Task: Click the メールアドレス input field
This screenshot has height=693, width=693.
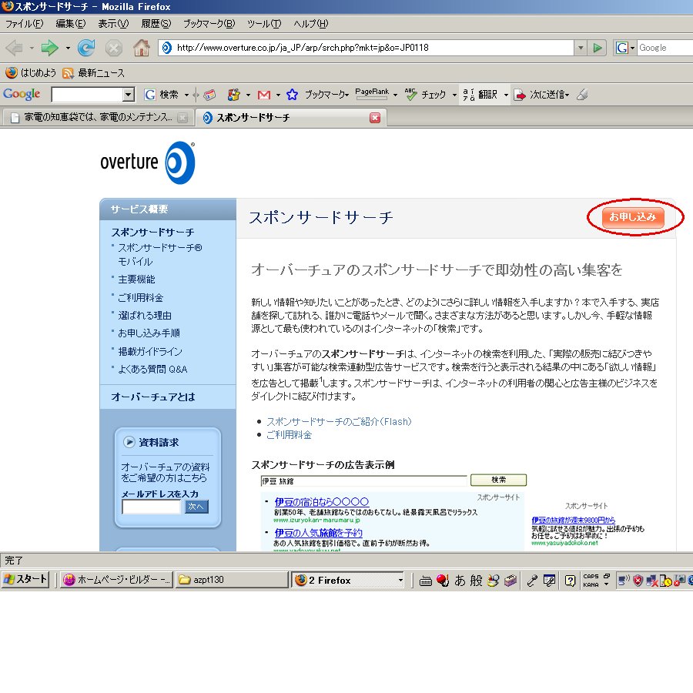Action: coord(152,507)
